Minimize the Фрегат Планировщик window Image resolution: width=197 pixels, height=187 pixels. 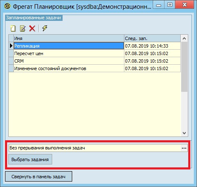click(x=159, y=5)
